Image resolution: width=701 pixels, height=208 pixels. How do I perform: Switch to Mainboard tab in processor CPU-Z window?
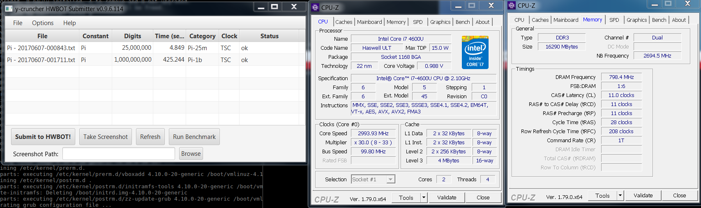pyautogui.click(x=369, y=22)
